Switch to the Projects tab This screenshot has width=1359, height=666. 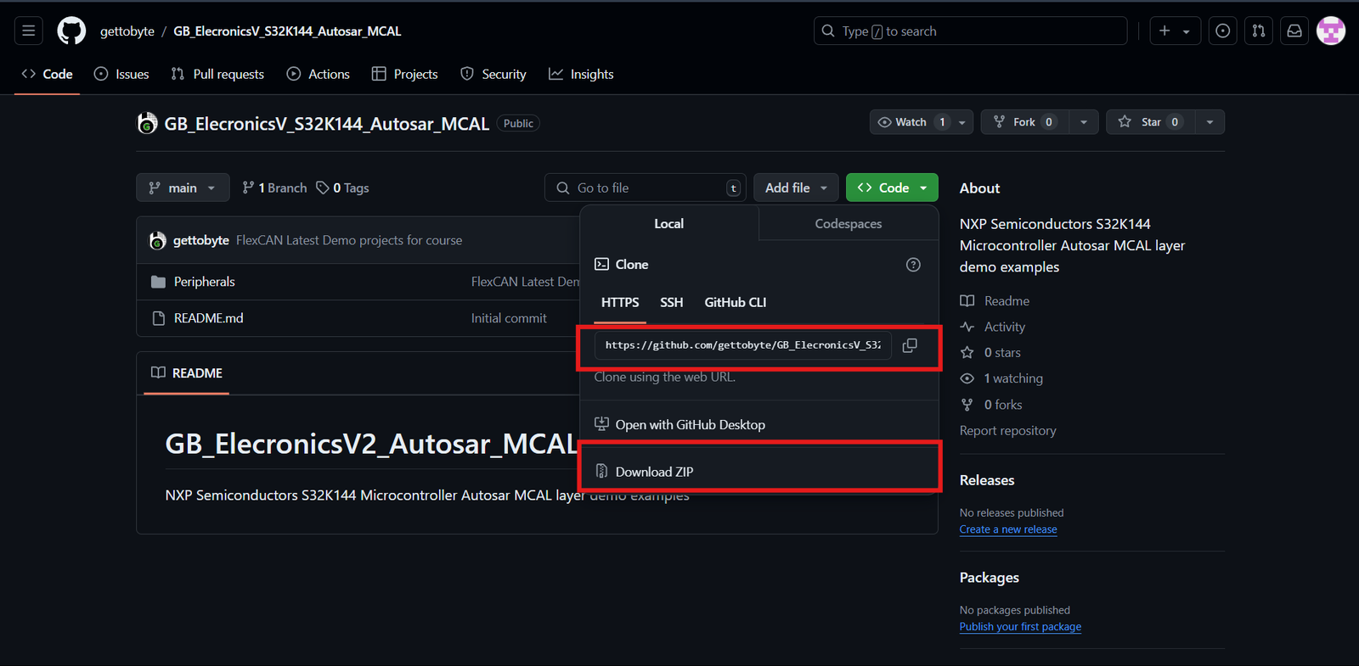(405, 74)
